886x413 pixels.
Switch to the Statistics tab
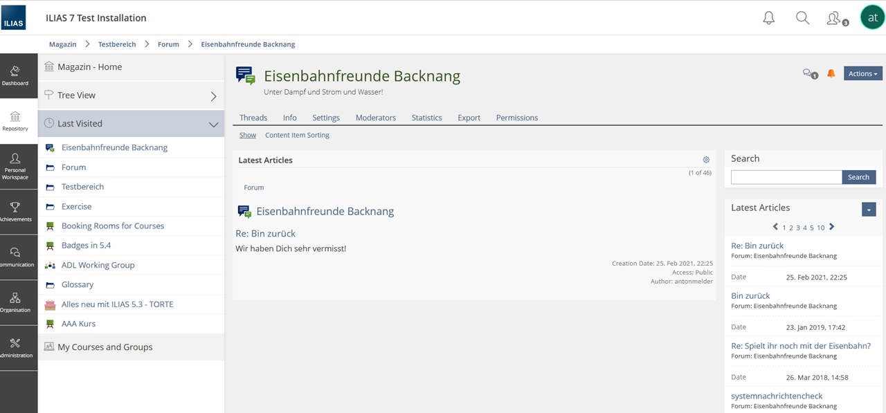tap(426, 118)
